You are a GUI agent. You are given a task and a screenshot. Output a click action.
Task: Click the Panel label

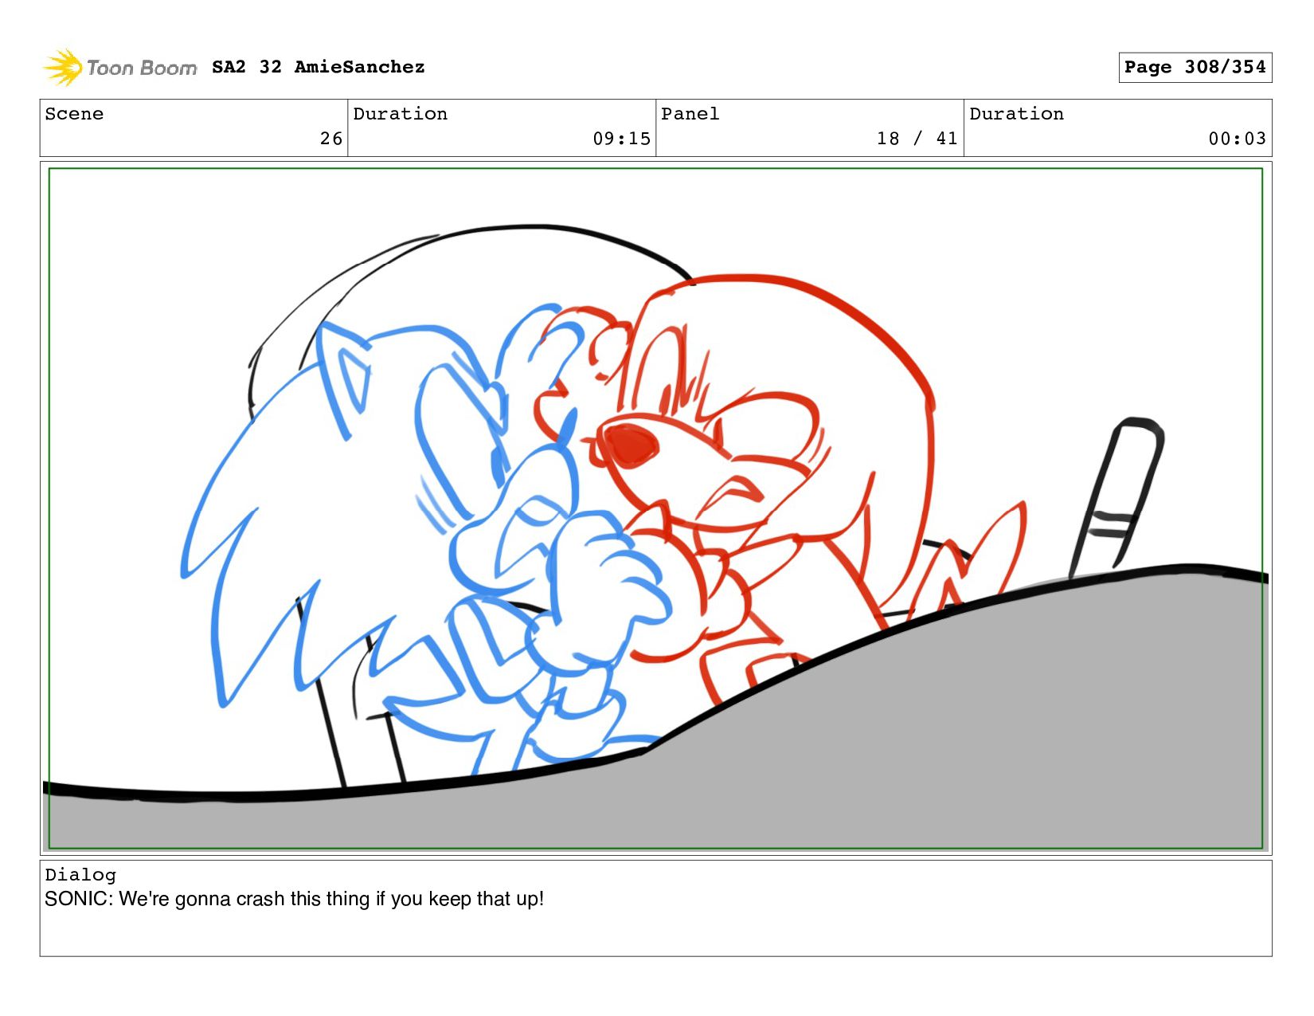point(690,114)
